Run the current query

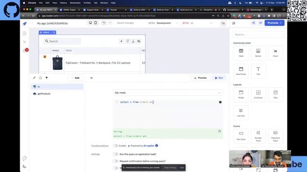point(219,78)
